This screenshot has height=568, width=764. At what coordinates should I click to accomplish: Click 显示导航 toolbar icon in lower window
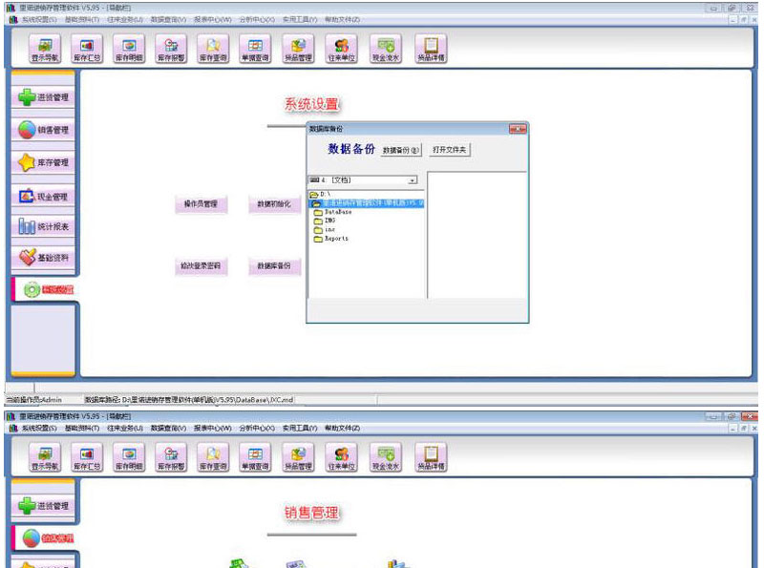[x=45, y=457]
